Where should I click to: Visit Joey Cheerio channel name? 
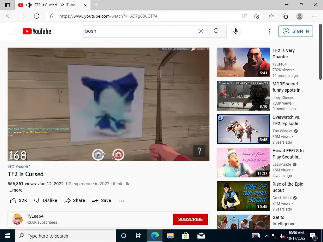(x=284, y=98)
